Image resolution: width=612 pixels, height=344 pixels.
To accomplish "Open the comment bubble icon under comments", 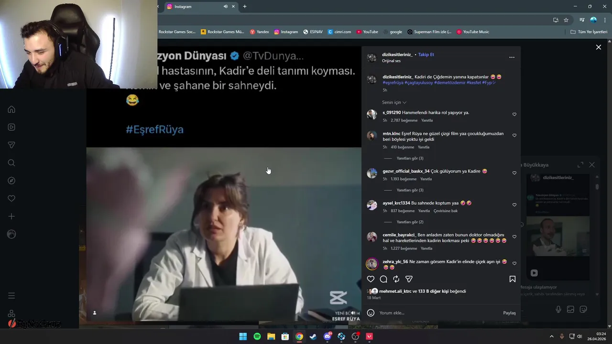I will [383, 279].
